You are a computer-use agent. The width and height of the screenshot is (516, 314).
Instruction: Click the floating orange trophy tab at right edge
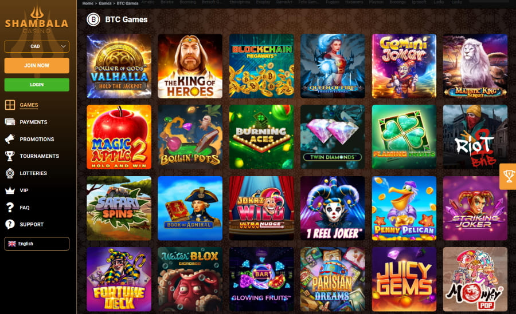click(508, 176)
